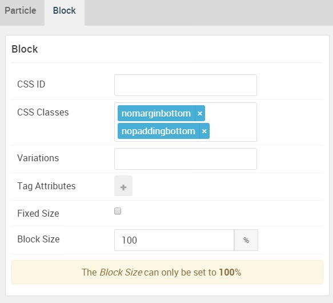Click the CSS Classes label
This screenshot has height=303, width=333.
point(43,112)
